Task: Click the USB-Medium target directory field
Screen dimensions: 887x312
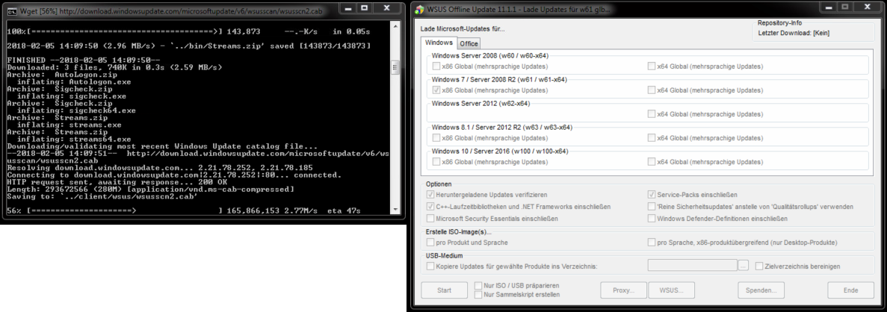Action: point(691,265)
